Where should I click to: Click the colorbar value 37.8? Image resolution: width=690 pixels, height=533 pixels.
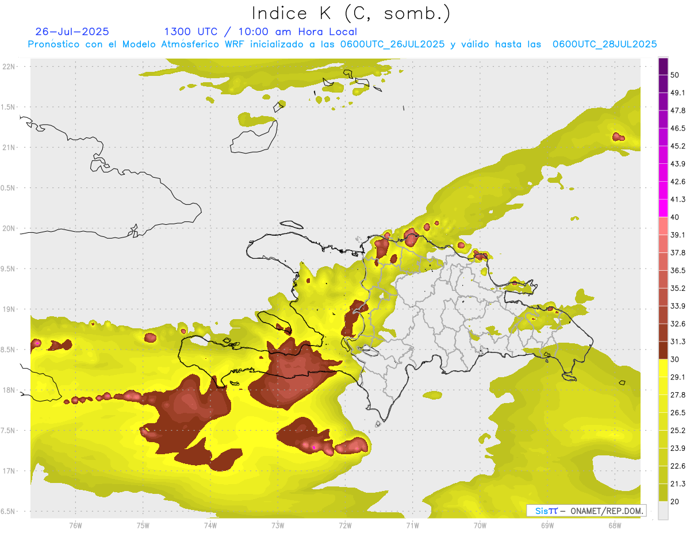click(678, 252)
